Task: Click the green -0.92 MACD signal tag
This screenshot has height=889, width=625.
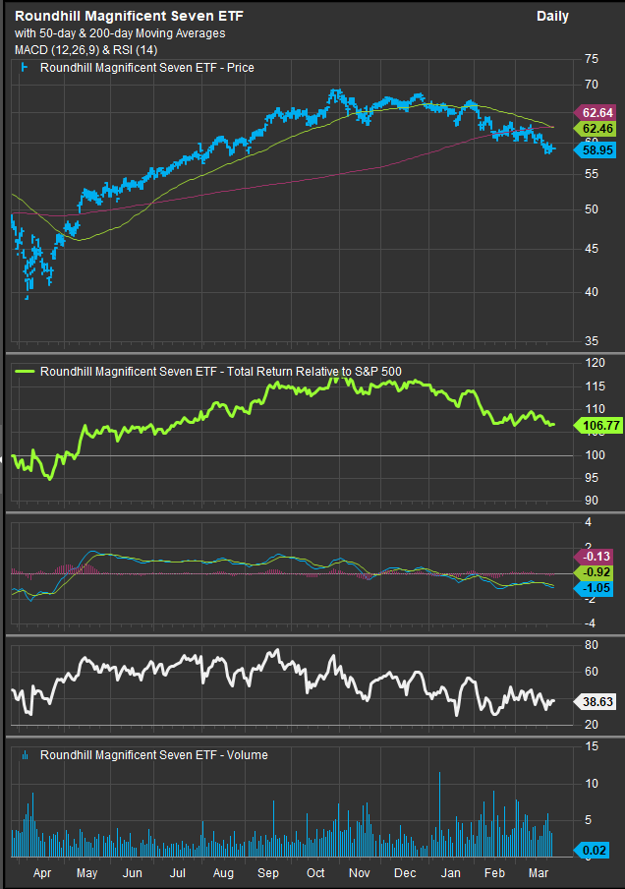Action: pyautogui.click(x=597, y=571)
